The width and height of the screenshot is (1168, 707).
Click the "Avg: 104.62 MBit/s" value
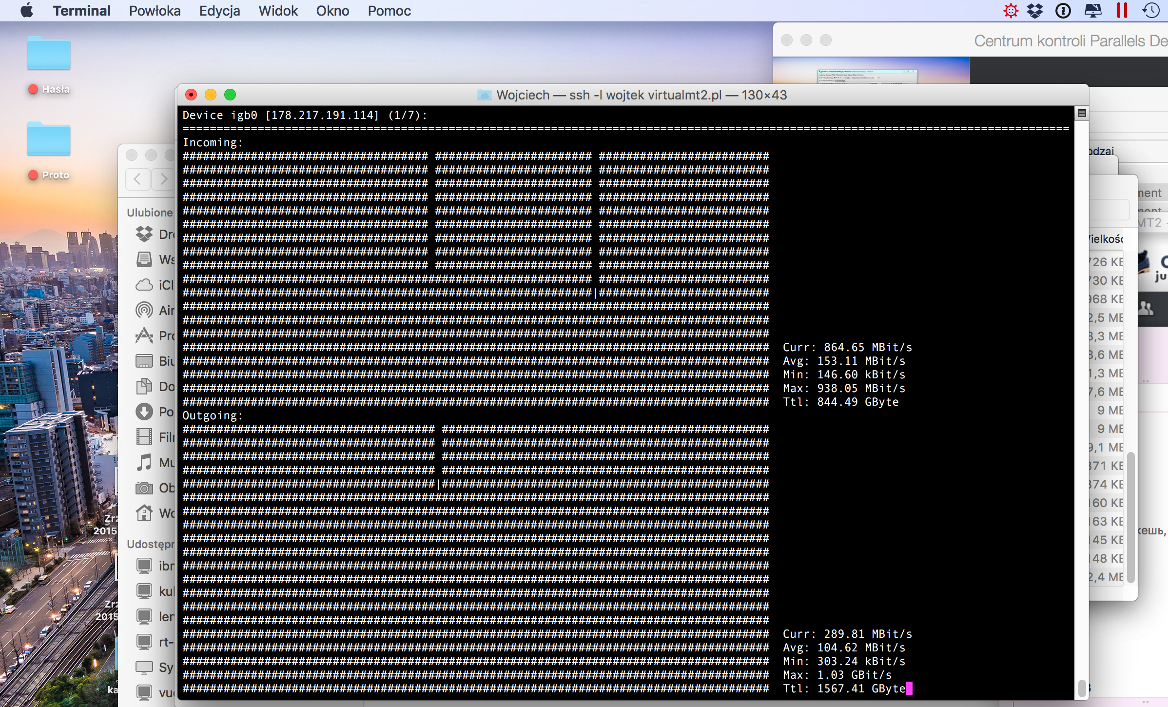[844, 648]
